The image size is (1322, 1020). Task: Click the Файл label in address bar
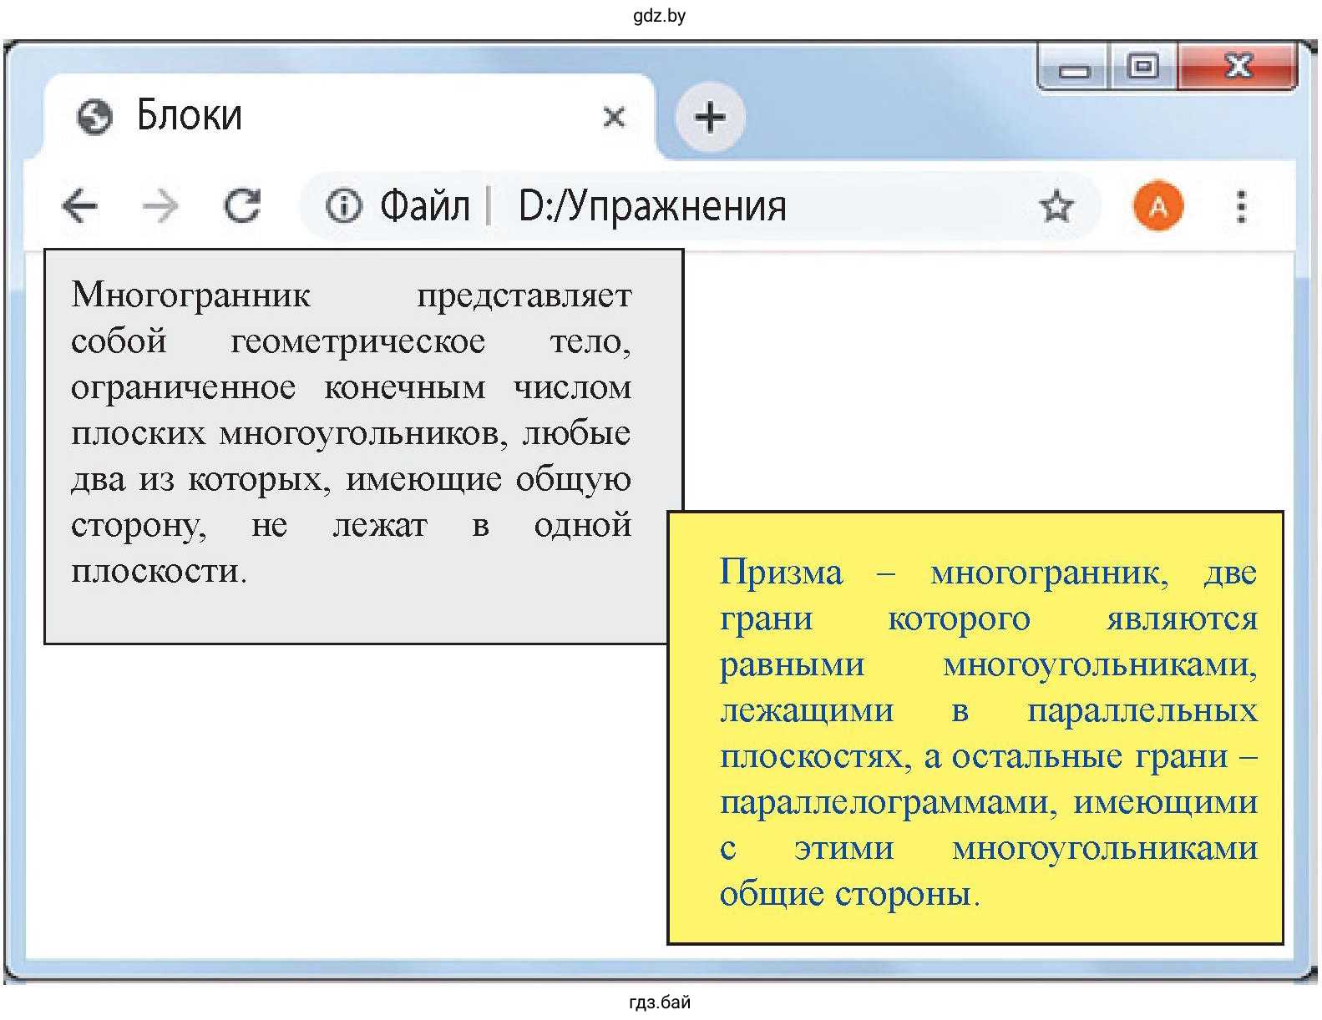point(424,205)
